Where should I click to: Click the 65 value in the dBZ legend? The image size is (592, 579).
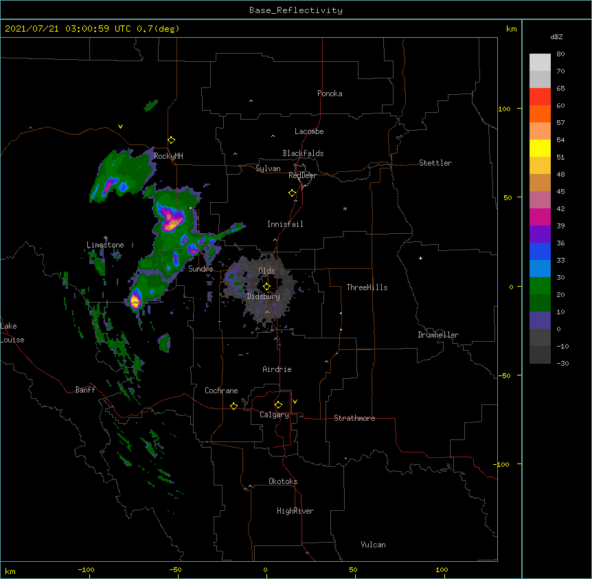tap(560, 88)
